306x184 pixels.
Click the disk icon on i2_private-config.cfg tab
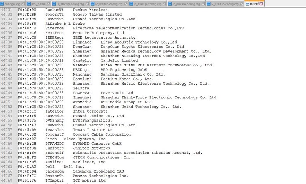(169, 4)
